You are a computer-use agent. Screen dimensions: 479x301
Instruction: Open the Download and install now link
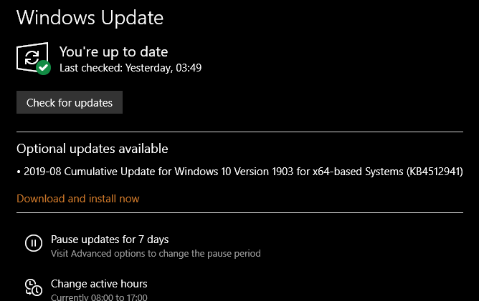tap(78, 198)
